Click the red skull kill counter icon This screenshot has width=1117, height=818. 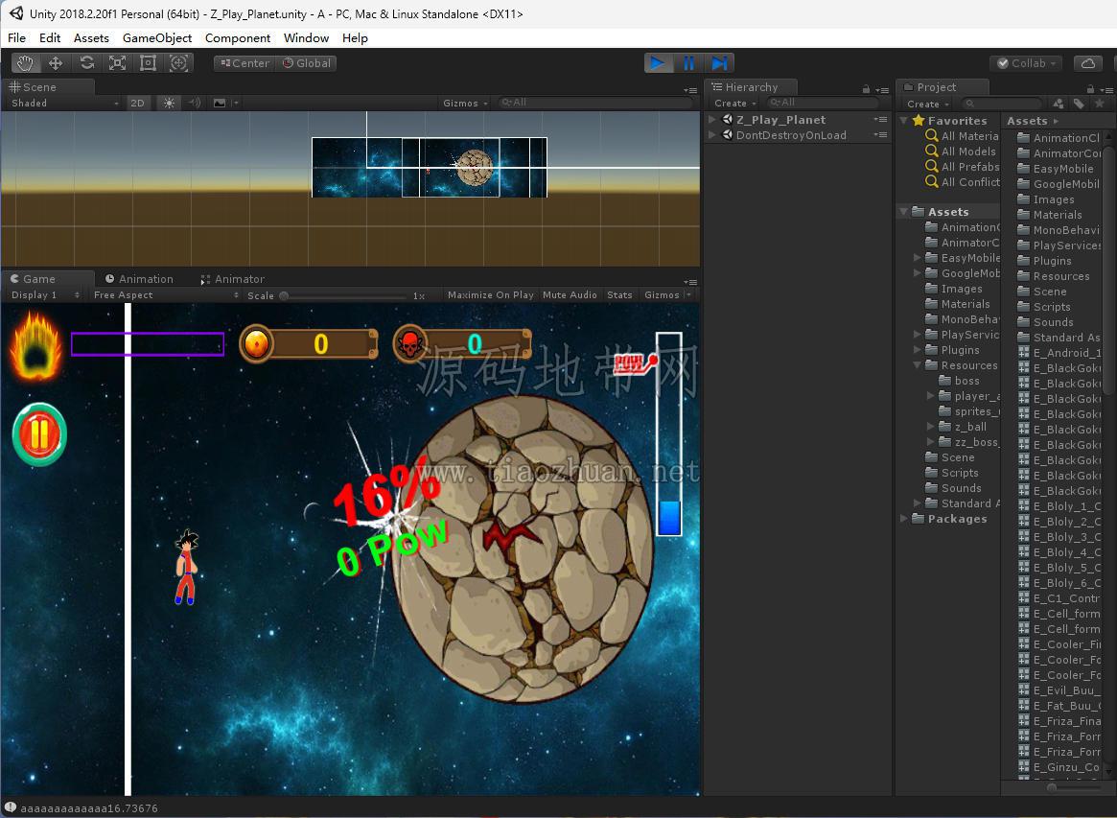click(x=410, y=344)
